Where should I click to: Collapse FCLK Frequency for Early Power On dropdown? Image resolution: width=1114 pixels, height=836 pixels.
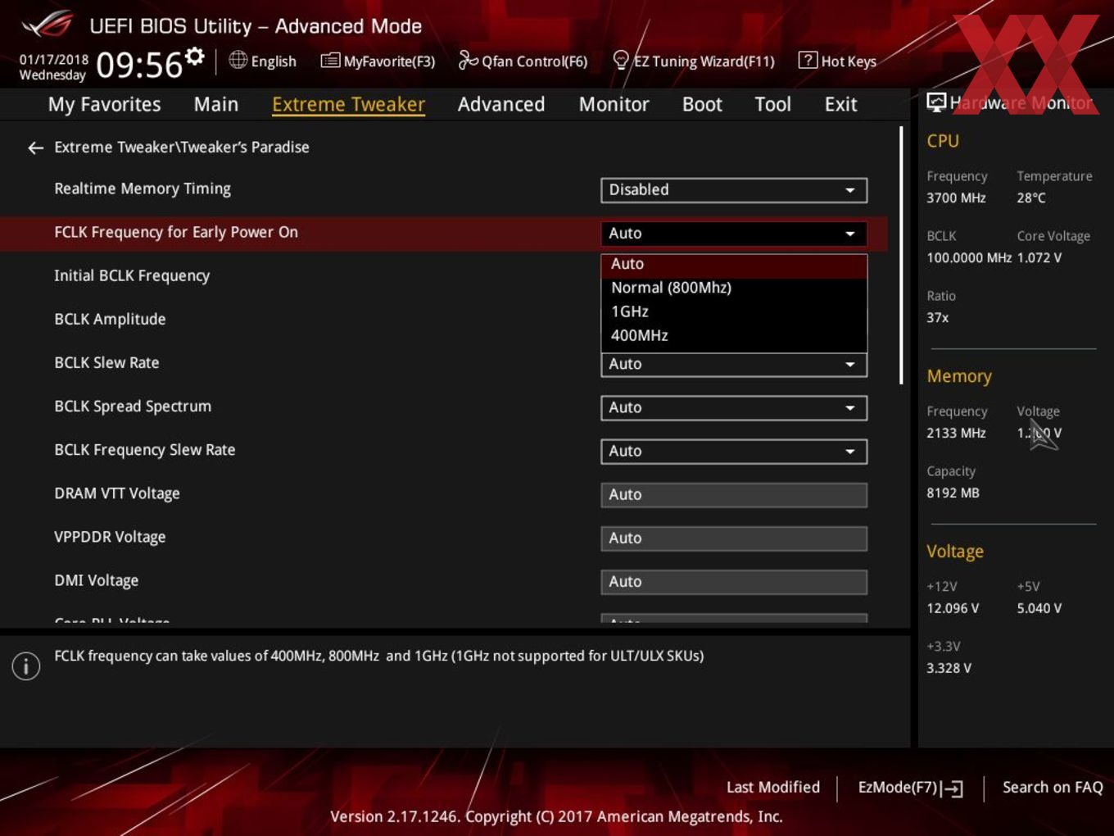(x=734, y=234)
